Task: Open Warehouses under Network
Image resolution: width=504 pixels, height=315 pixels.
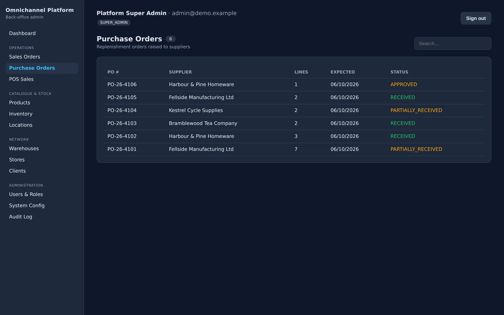Action: coord(42,149)
